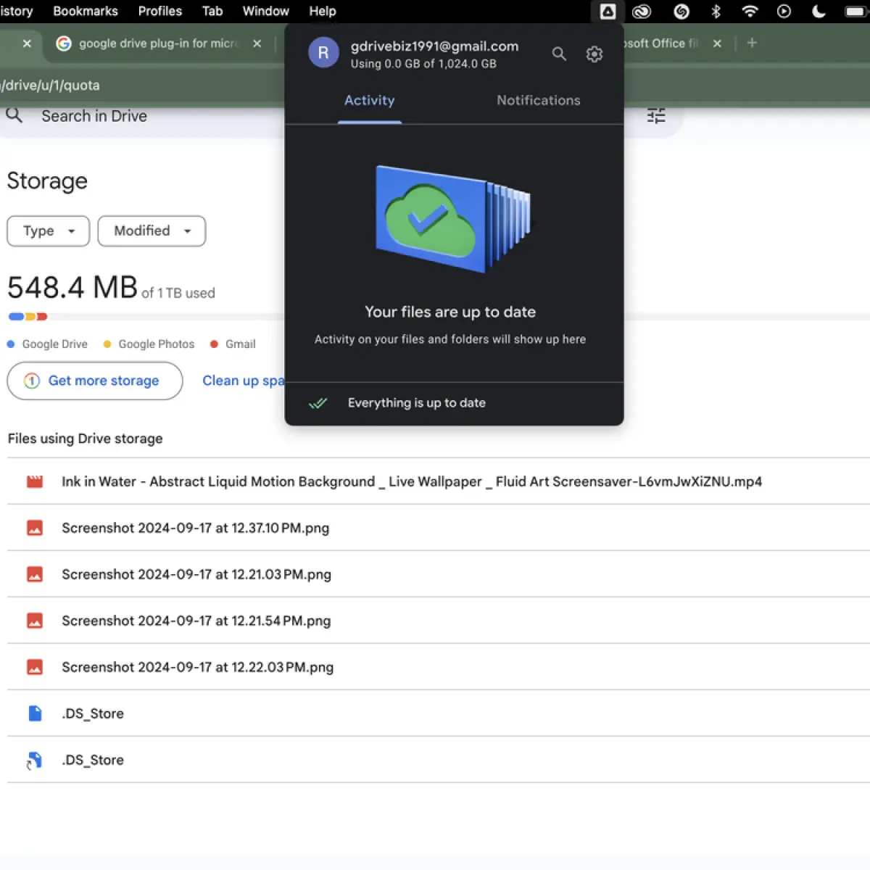The height and width of the screenshot is (870, 870).
Task: Open the Window menu
Action: pos(265,11)
